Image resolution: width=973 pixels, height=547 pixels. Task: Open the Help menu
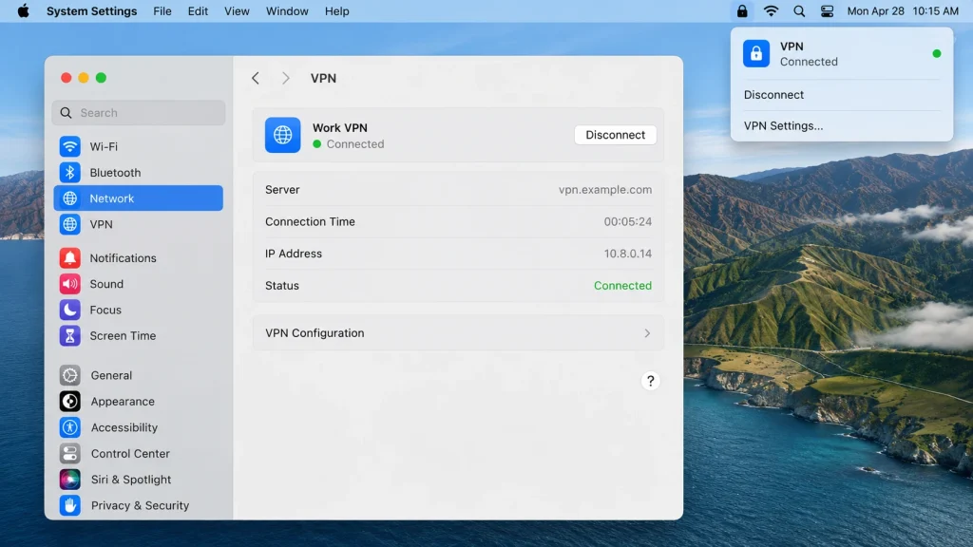coord(337,11)
